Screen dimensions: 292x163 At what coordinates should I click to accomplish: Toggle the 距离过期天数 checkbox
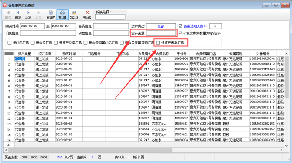[180, 26]
